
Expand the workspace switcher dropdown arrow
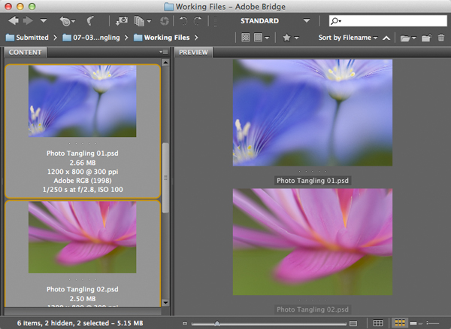[x=307, y=21]
